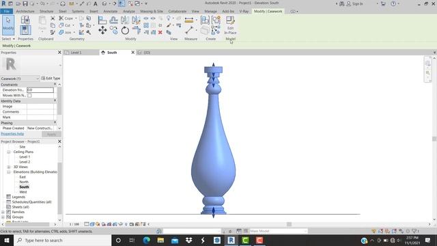Select Mirror - Pick Axis tool
The image size is (437, 246).
click(124, 20)
